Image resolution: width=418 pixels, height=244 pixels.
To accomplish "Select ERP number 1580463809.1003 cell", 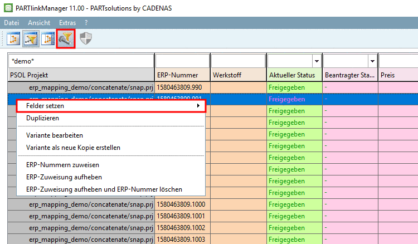I will [x=182, y=239].
